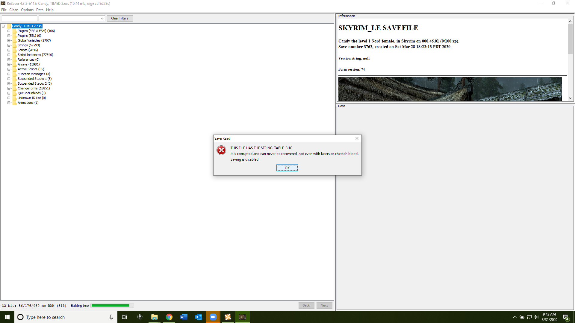Open the notification center icon
Screen dimensions: 575x323
click(x=566, y=317)
